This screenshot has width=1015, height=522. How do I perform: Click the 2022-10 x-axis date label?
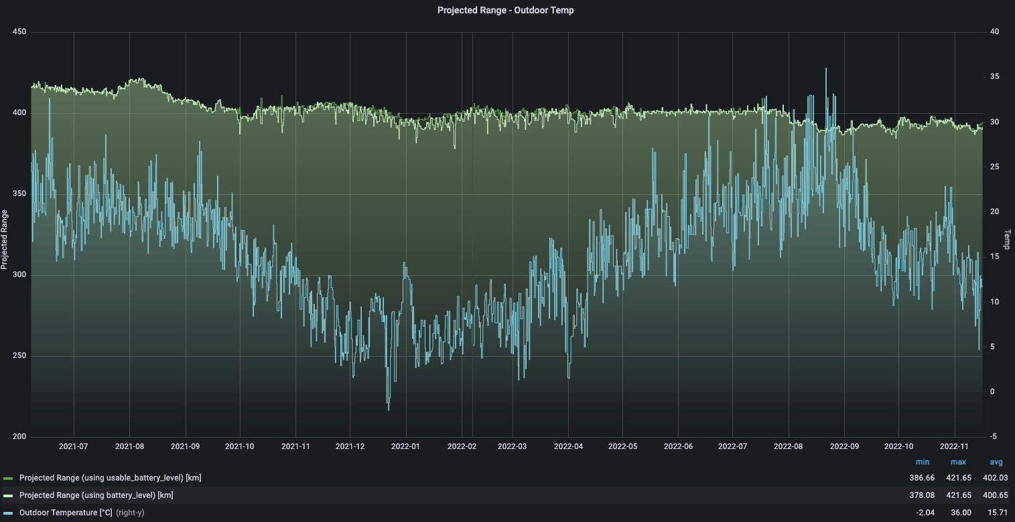(x=898, y=446)
